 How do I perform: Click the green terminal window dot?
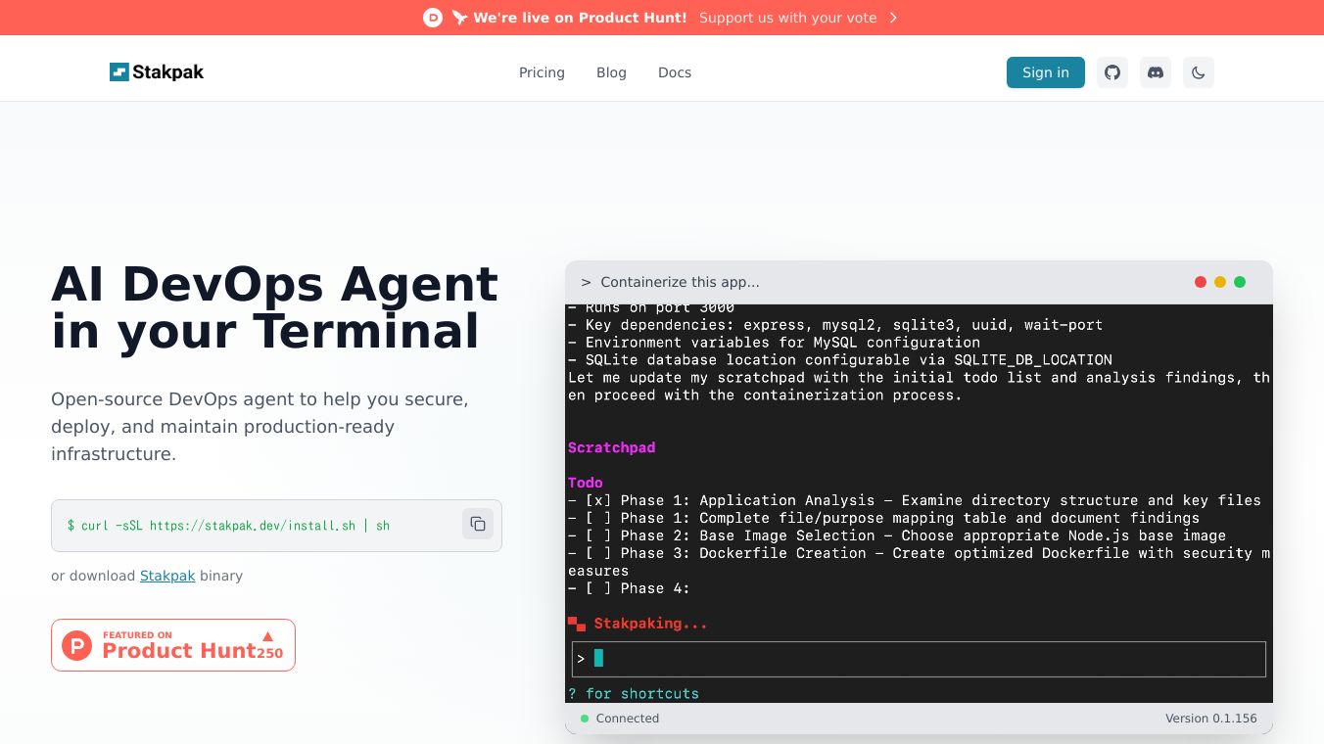click(1240, 282)
